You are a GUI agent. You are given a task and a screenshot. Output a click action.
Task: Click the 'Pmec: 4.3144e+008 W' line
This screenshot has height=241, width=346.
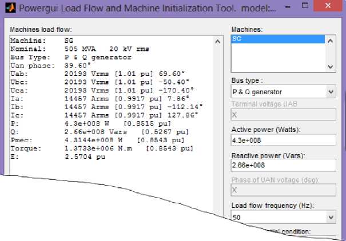(98, 140)
